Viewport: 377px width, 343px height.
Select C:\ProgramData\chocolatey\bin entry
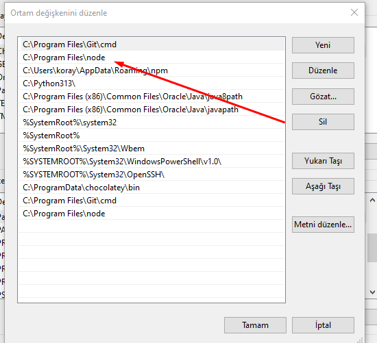click(x=151, y=188)
